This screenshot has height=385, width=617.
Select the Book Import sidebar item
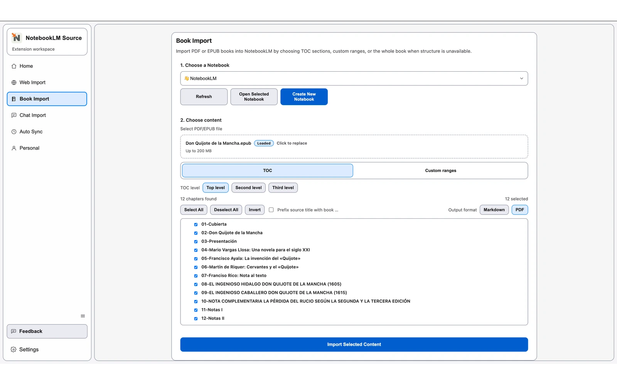tap(47, 99)
